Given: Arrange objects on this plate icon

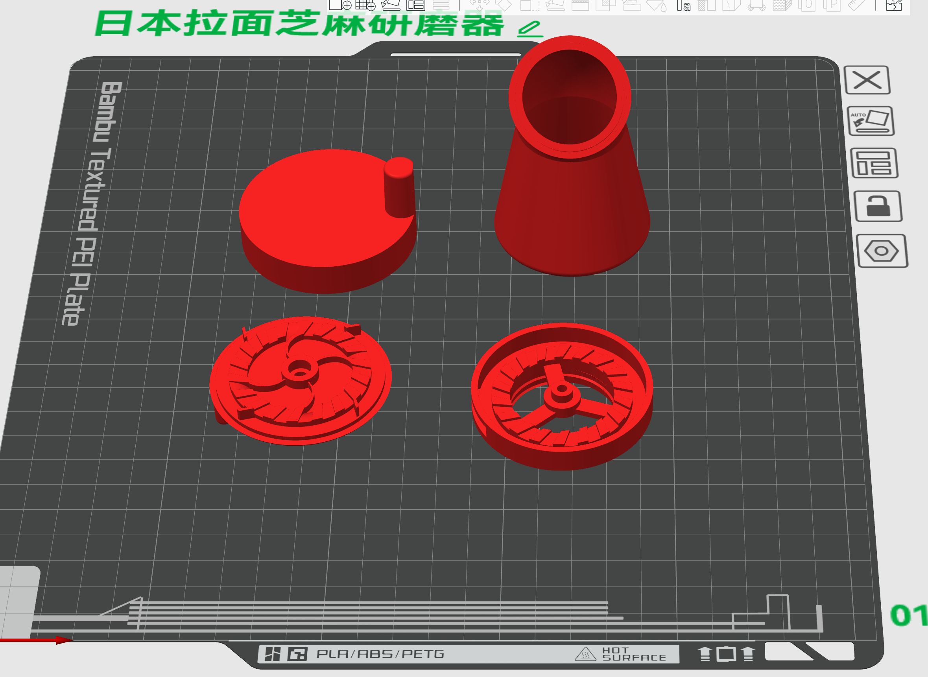Looking at the screenshot, I should click(x=875, y=163).
